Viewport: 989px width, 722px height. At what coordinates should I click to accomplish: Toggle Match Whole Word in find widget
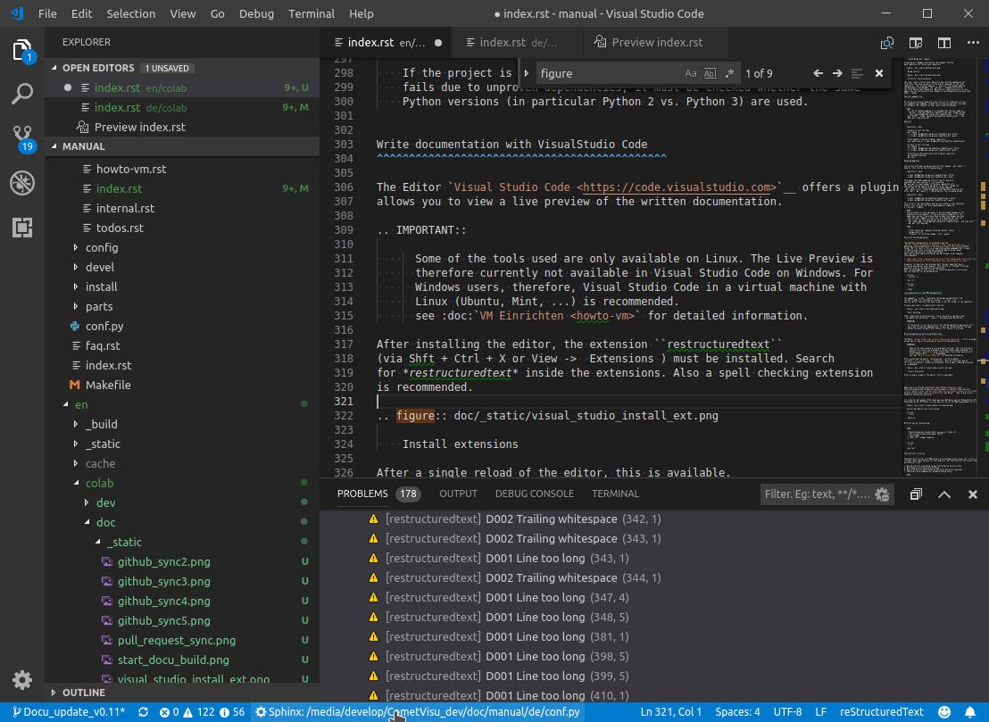click(x=711, y=74)
